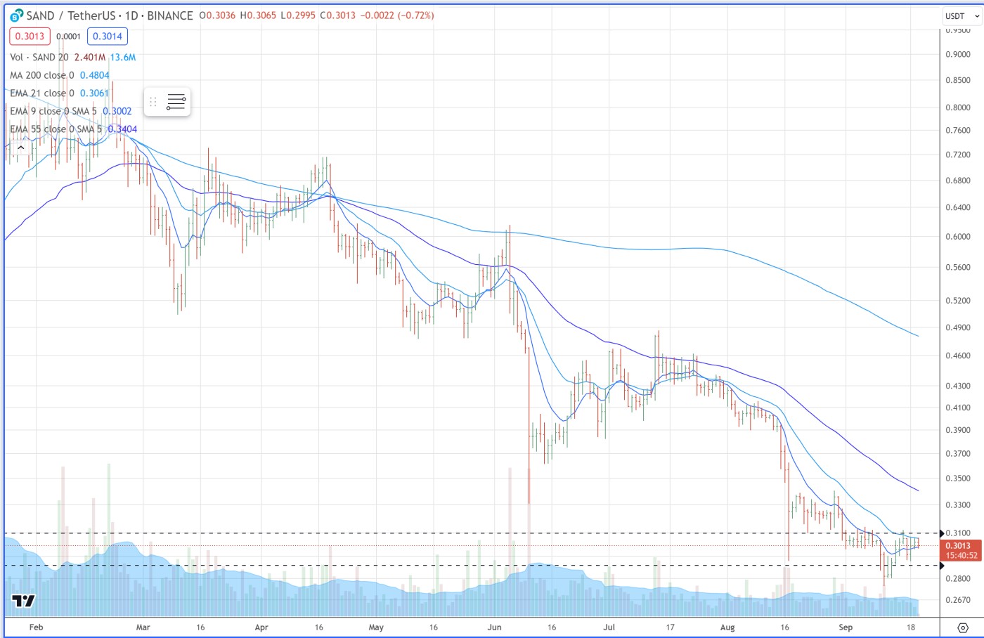Click the 0.3700 price scale label
The width and height of the screenshot is (984, 638).
958,454
